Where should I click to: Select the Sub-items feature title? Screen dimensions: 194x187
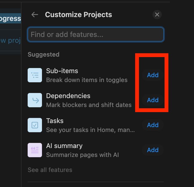(62, 71)
